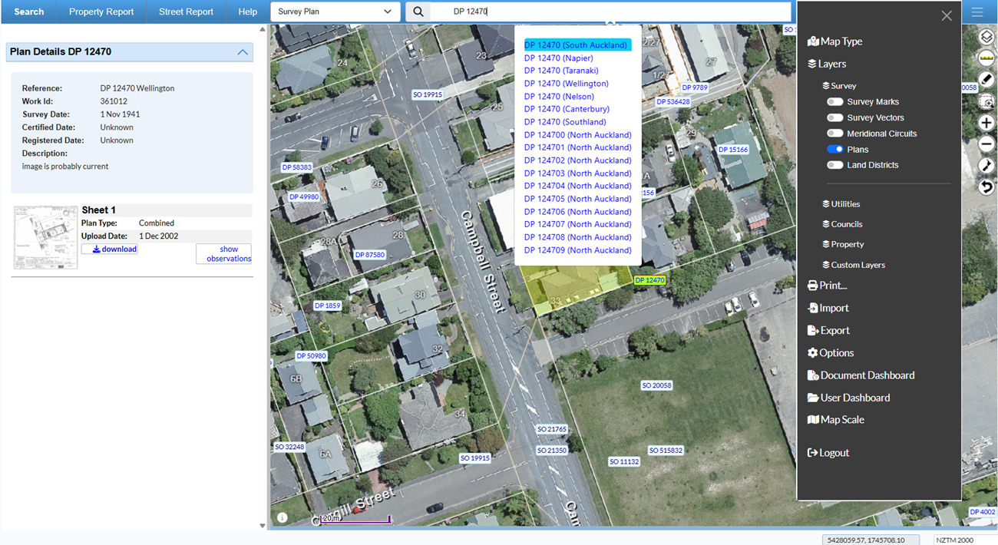Activate the zoom-to-area box tool
998x545 pixels.
[x=986, y=101]
